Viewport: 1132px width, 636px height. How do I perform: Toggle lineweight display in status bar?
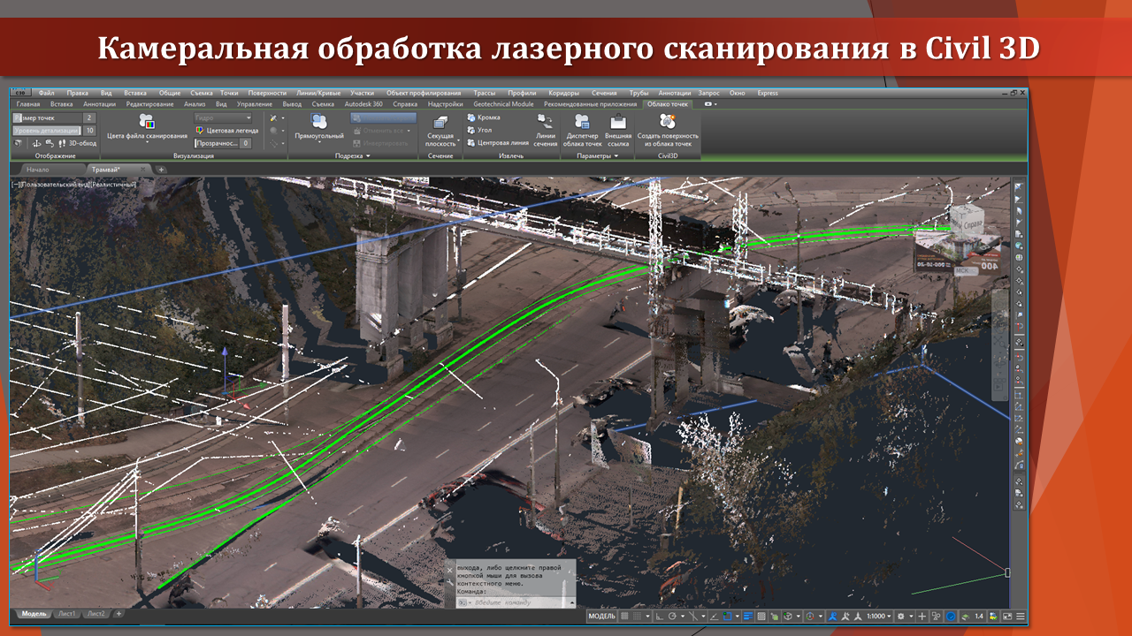[x=748, y=616]
